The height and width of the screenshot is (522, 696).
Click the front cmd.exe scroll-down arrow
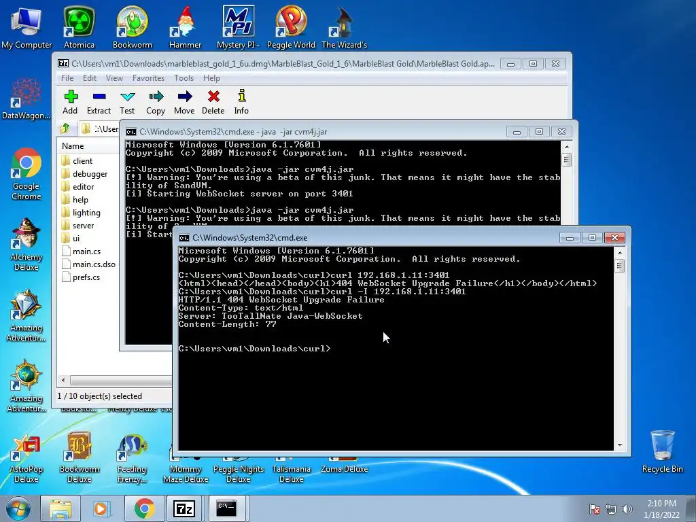(x=620, y=445)
